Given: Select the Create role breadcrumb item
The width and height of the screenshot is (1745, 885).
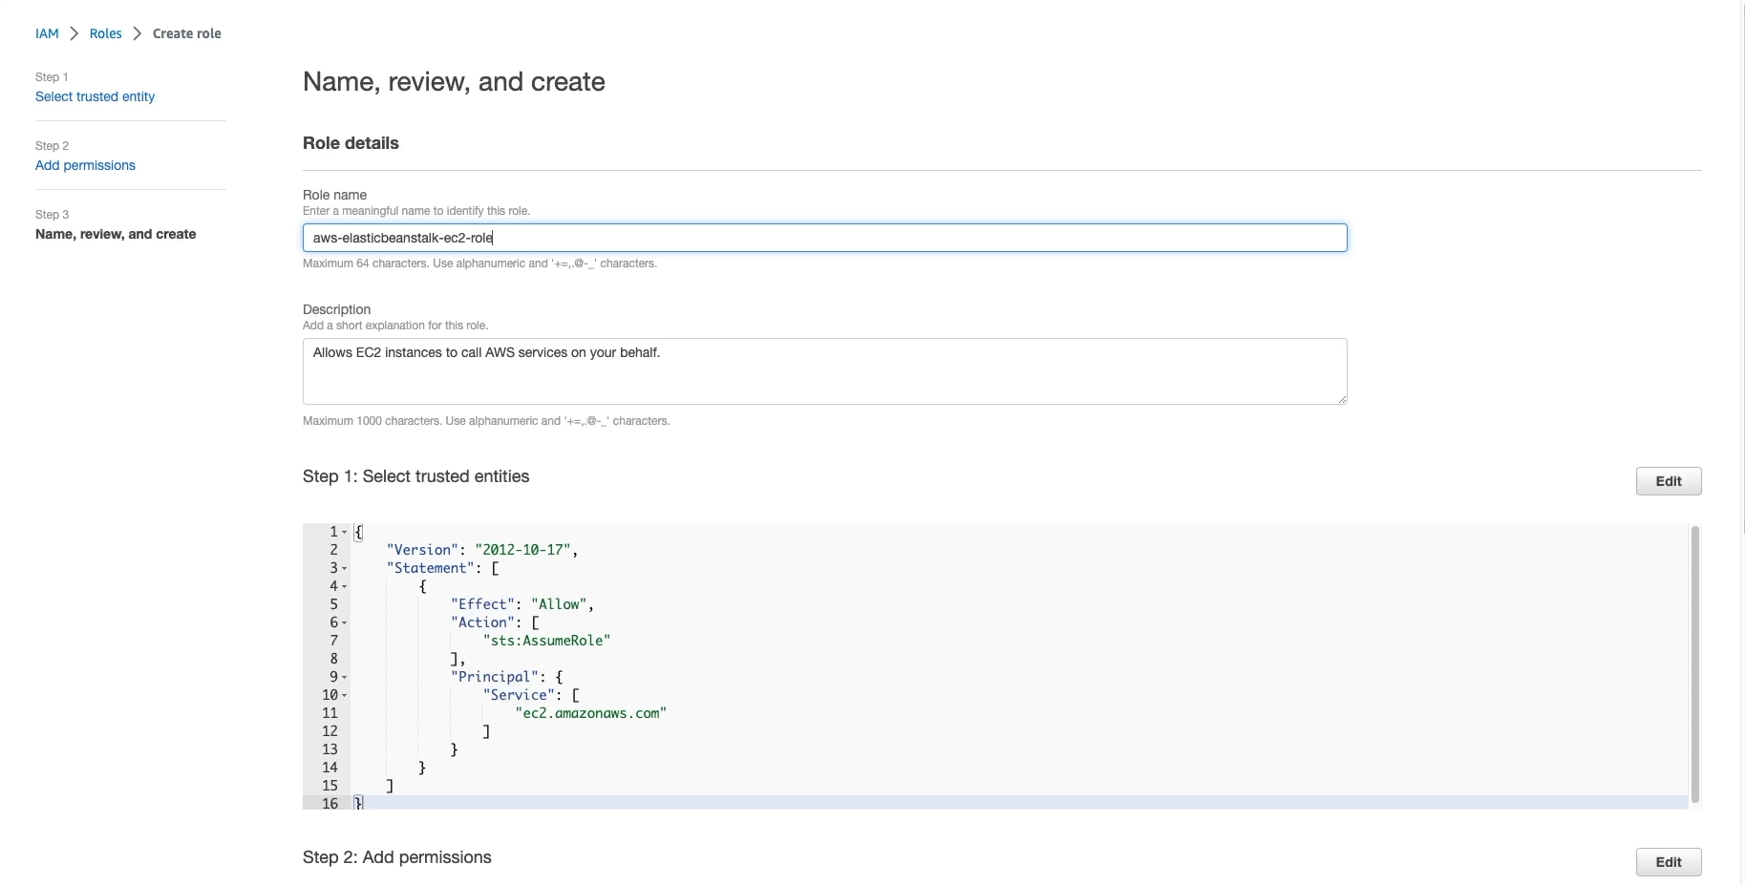Looking at the screenshot, I should pyautogui.click(x=187, y=32).
